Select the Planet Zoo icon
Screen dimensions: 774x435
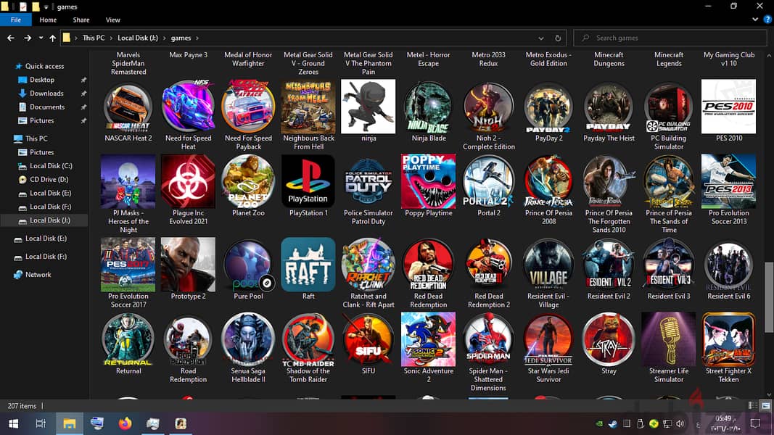248,181
